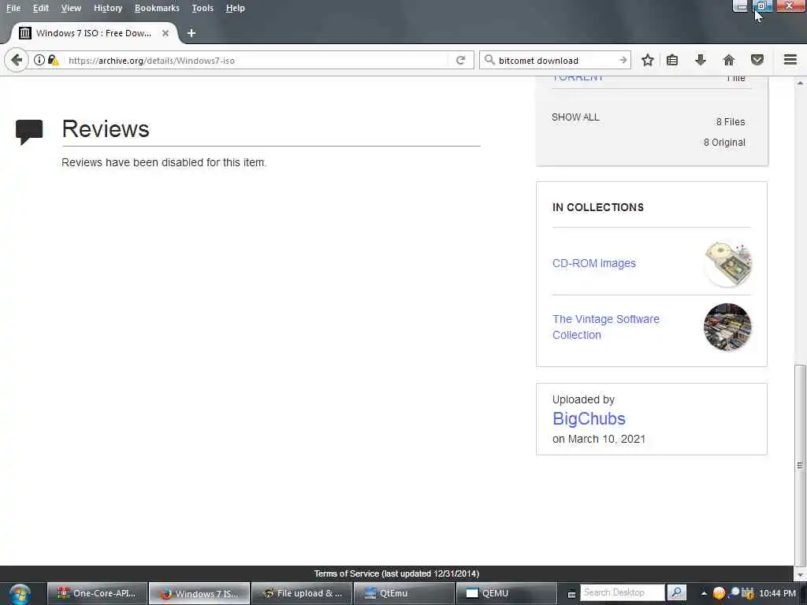Click the Search Desktop magnifier button
The width and height of the screenshot is (807, 605).
coord(676,592)
